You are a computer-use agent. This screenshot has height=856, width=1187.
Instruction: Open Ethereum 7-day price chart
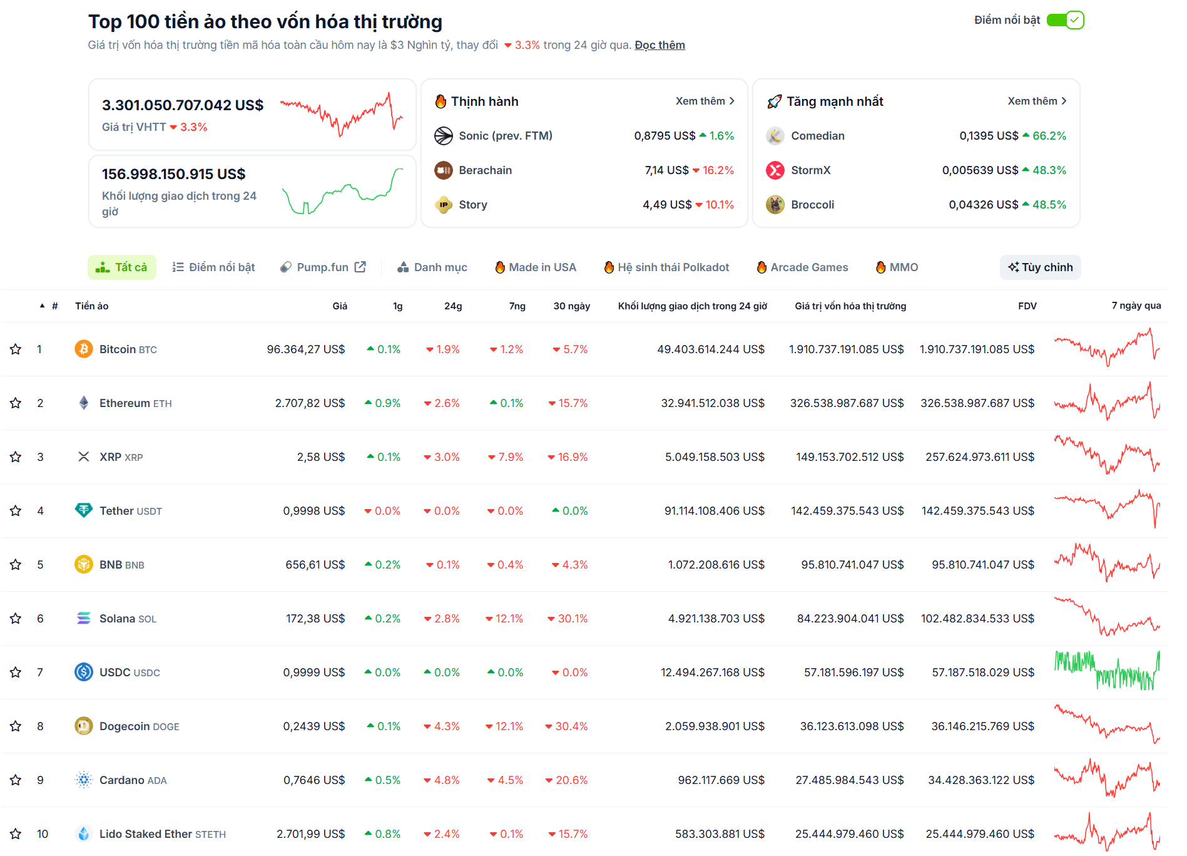pos(1107,401)
